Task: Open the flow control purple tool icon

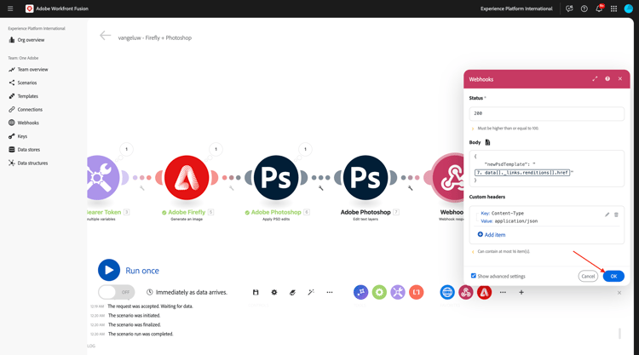Action: point(360,292)
